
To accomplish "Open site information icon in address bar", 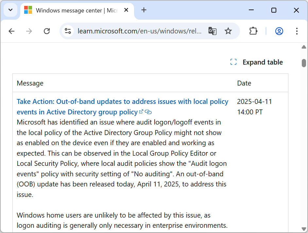I will (68, 31).
